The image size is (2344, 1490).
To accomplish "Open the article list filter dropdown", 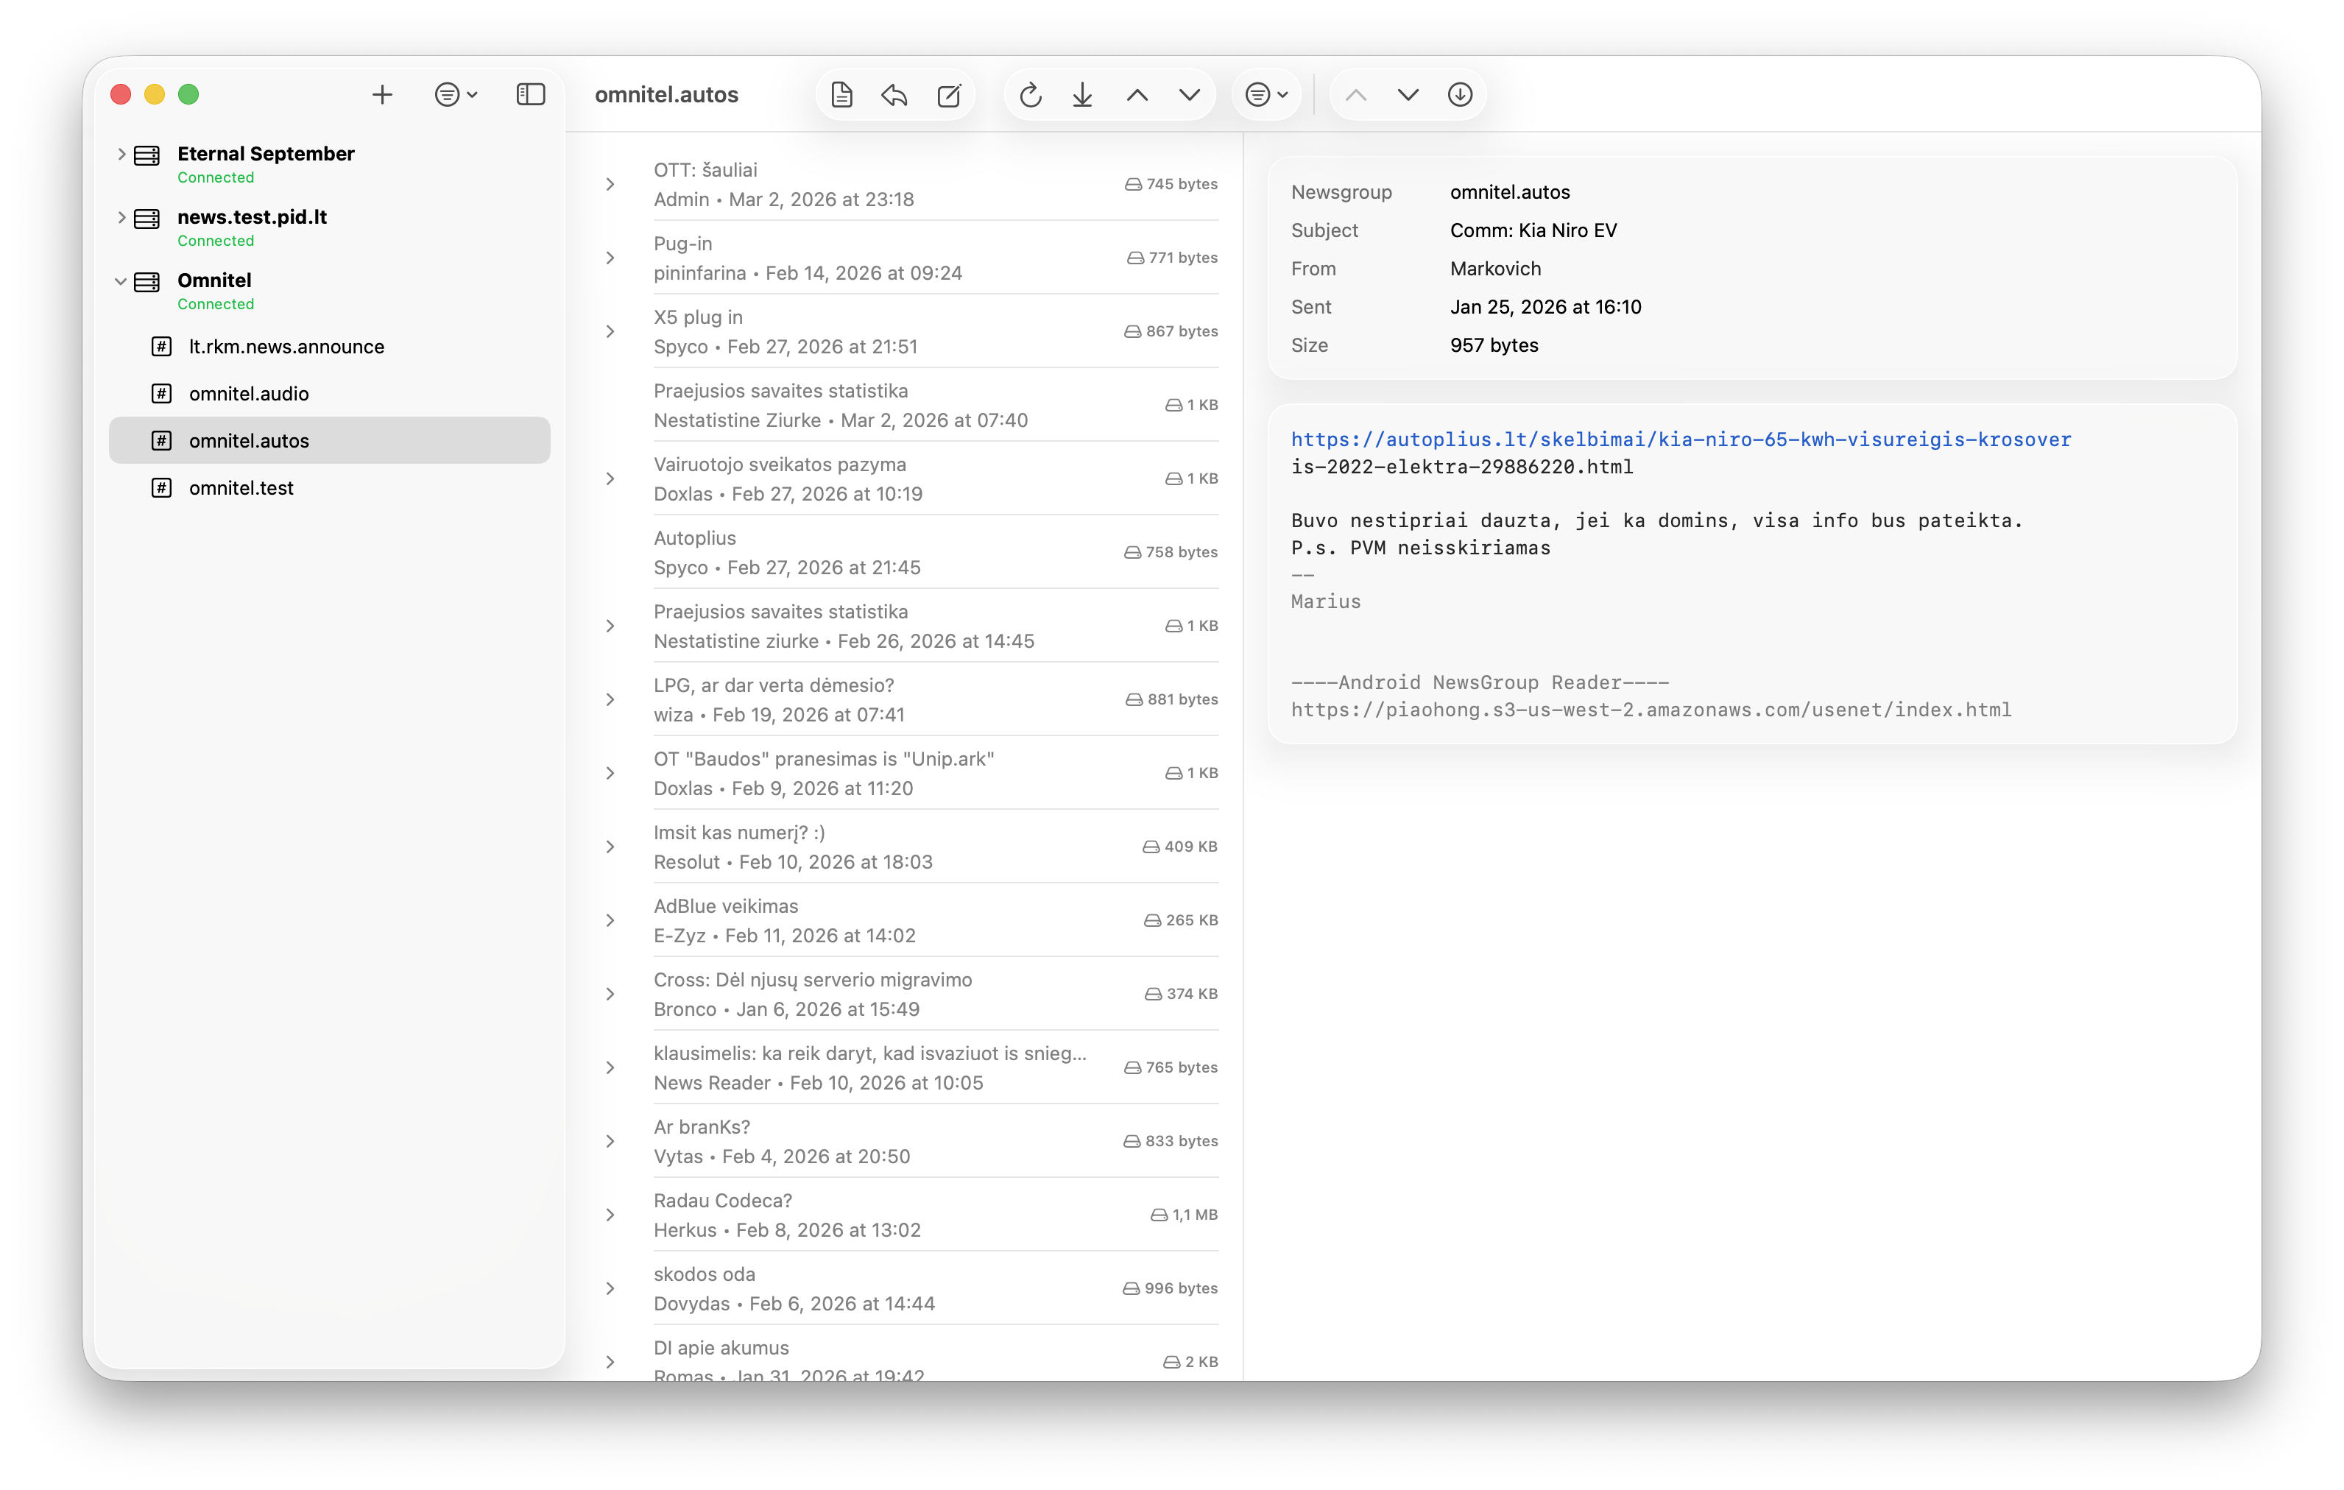I will pyautogui.click(x=1265, y=94).
